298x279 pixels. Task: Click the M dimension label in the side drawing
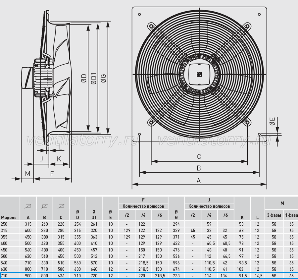pyautogui.click(x=27, y=174)
